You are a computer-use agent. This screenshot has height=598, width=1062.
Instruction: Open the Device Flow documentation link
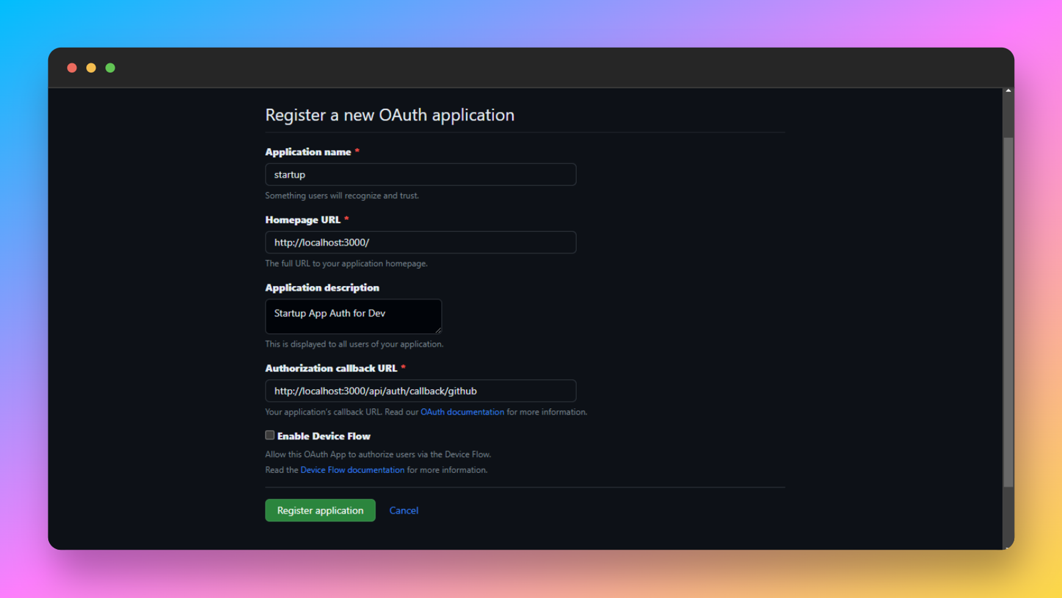pyautogui.click(x=352, y=469)
